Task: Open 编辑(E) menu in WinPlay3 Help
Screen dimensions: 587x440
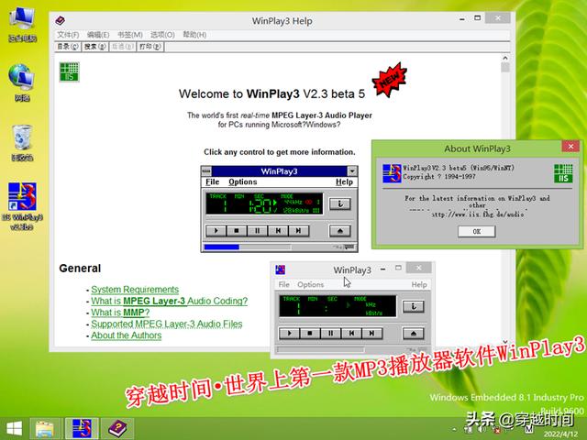Action: coord(98,35)
